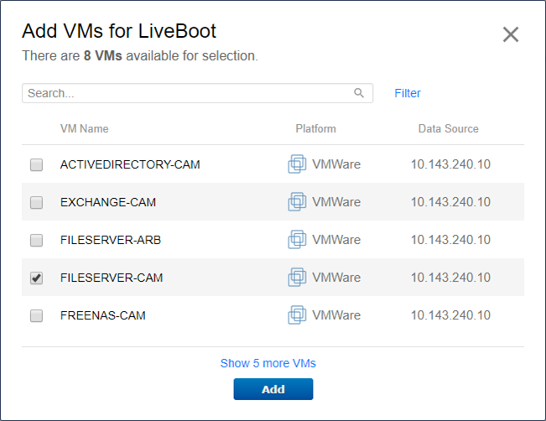
Task: Focus the VM search input field
Action: click(185, 93)
